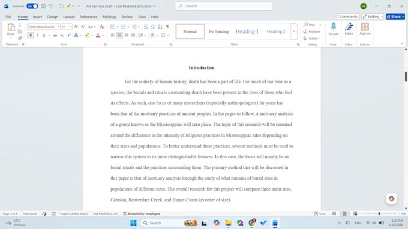Viewport: 408px width, 229px height.
Task: Open the Change Case dropdown
Action: 92,26
